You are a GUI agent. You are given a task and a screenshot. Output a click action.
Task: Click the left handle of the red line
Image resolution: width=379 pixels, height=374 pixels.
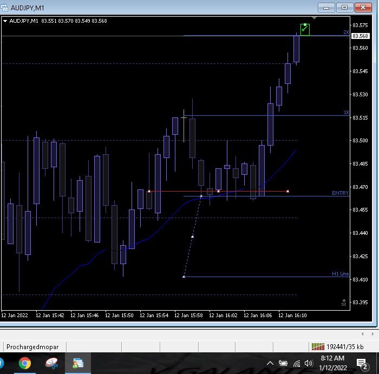point(149,192)
